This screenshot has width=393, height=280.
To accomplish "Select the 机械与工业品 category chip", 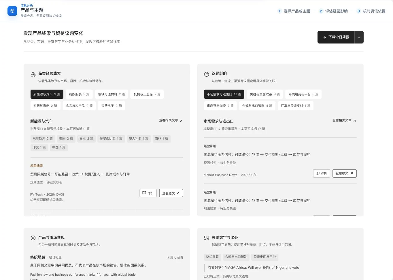I will [147, 94].
